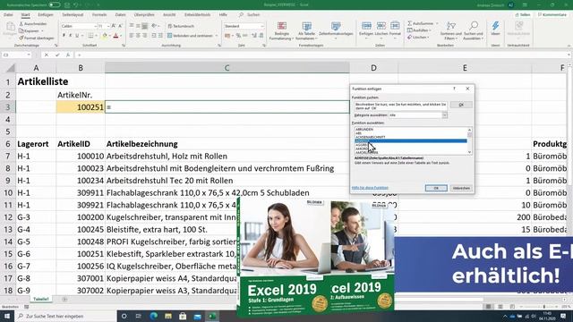
Task: Click the fx insert function button
Action: pyautogui.click(x=68, y=55)
